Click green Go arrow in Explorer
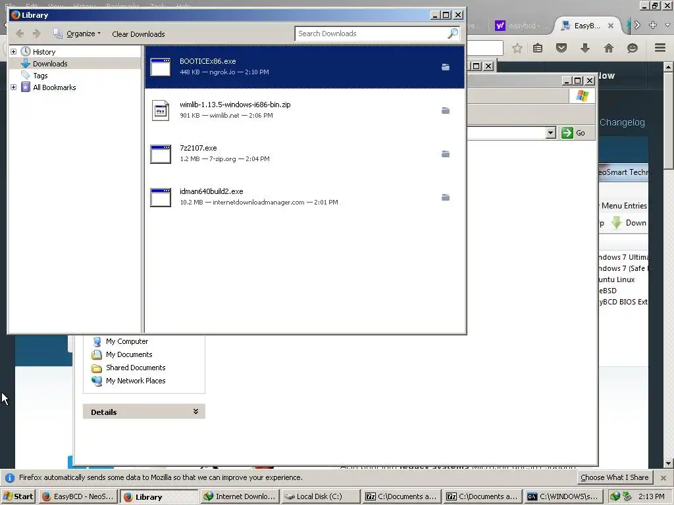This screenshot has height=505, width=674. (x=567, y=133)
